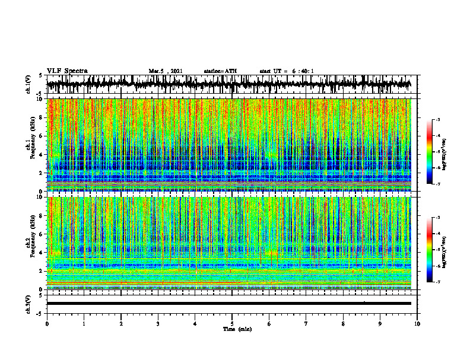Click the ch.1 color scale bar
470x363 pixels.
(x=430, y=152)
